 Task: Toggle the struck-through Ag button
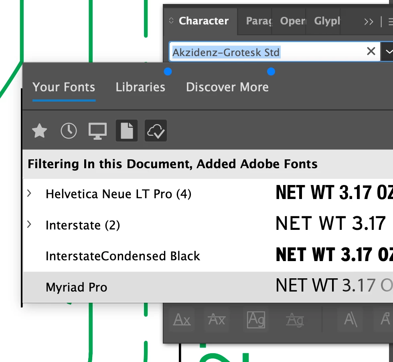tap(295, 320)
